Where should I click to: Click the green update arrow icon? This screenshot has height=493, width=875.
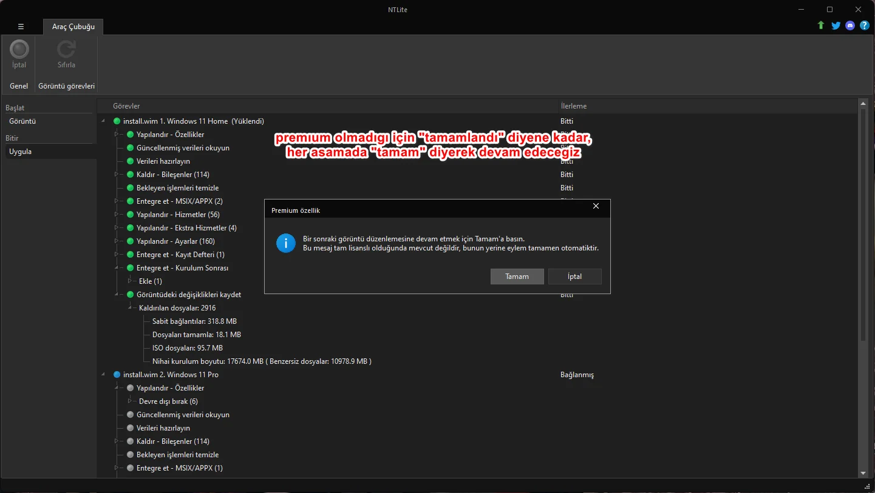point(821,25)
